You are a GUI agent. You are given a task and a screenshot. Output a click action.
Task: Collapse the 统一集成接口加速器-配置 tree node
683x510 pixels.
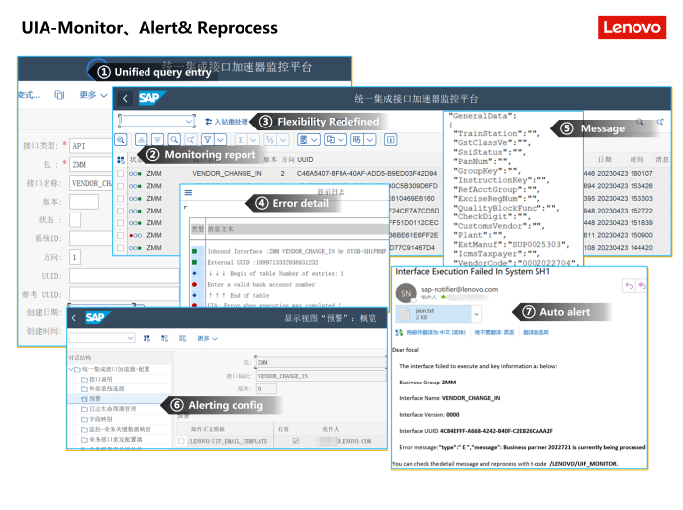tap(71, 369)
